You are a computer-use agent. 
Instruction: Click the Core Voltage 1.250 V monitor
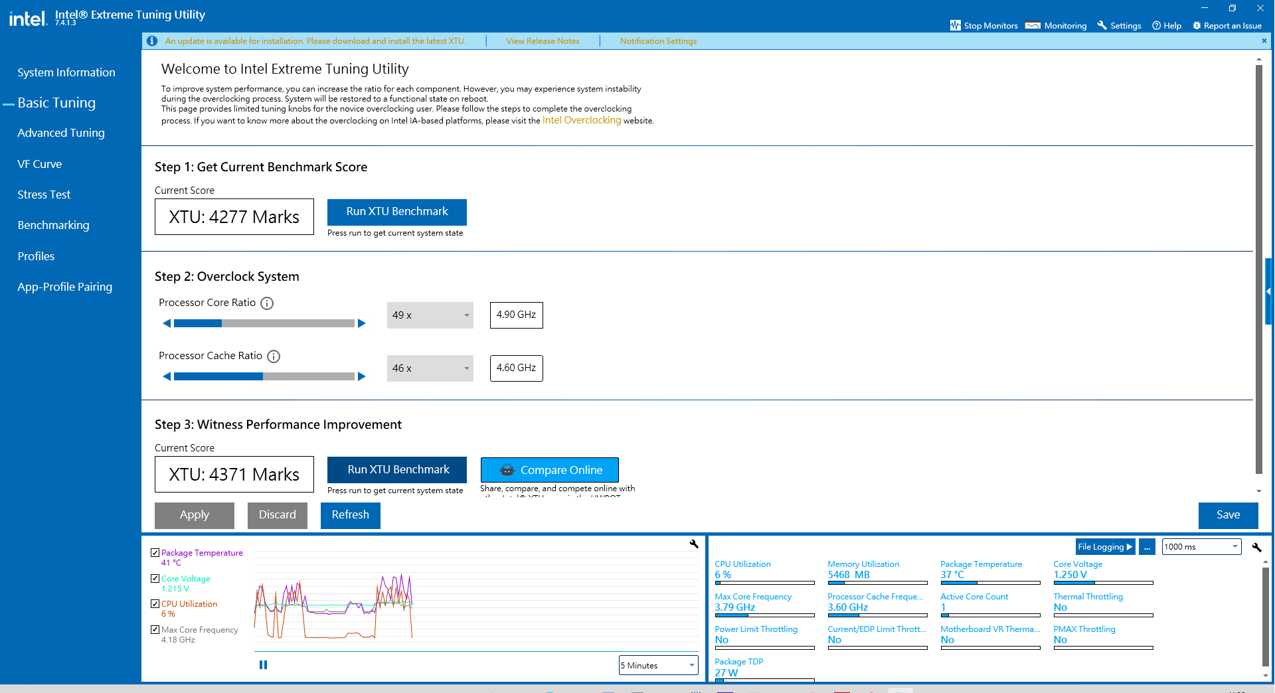click(1103, 572)
